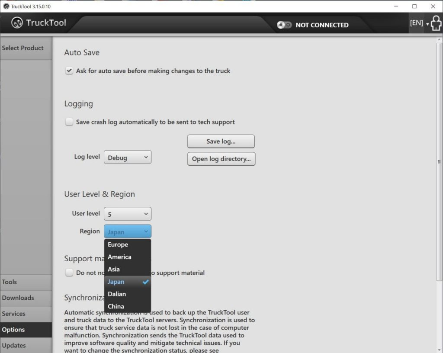Viewport: 443px width, 353px height.
Task: Select America in the region list
Action: 119,257
